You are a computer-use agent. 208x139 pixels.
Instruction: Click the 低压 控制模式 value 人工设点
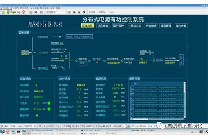(118, 85)
